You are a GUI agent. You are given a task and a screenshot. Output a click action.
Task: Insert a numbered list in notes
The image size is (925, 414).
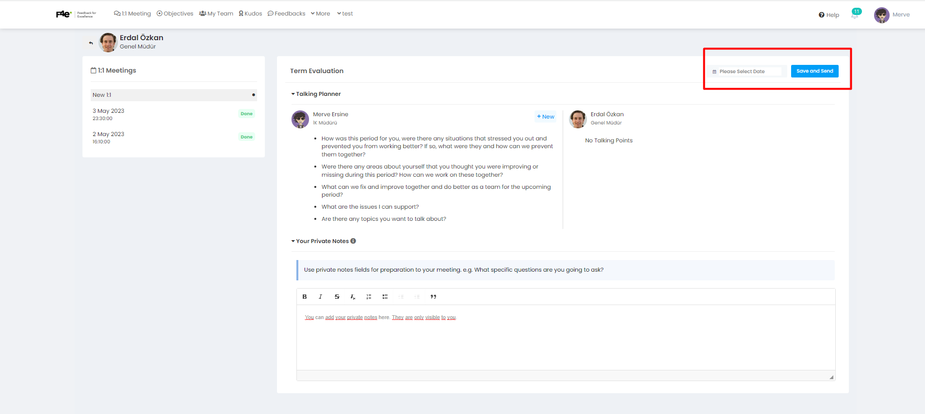[369, 297]
